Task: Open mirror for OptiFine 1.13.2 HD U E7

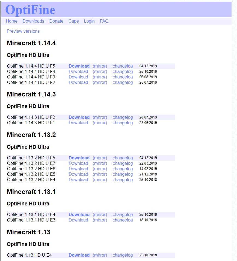Action: tap(100, 163)
